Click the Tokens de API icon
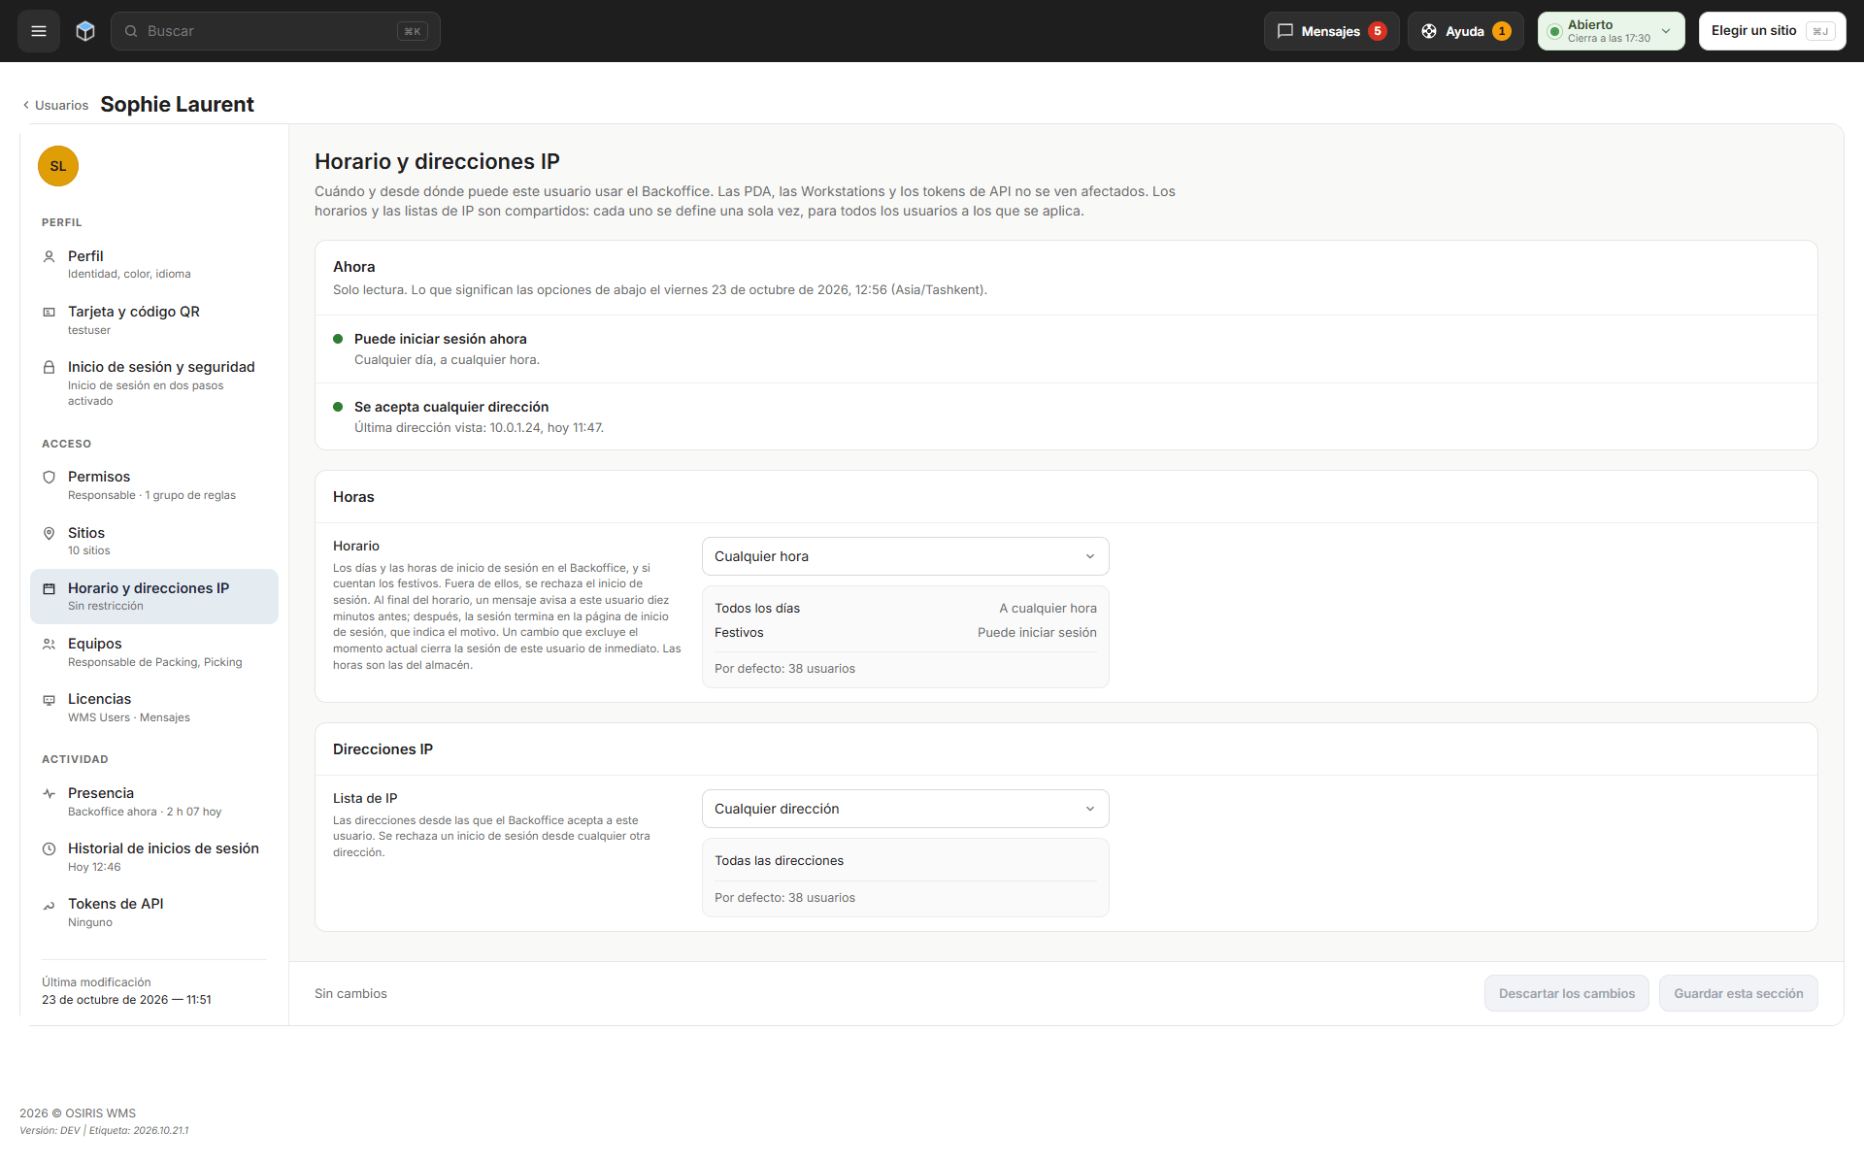1864x1163 pixels. [x=49, y=905]
